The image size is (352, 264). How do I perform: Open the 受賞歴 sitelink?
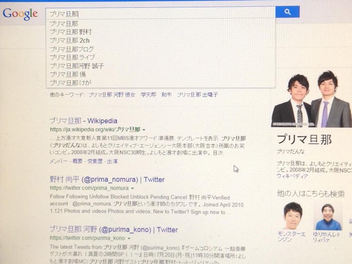pos(95,161)
